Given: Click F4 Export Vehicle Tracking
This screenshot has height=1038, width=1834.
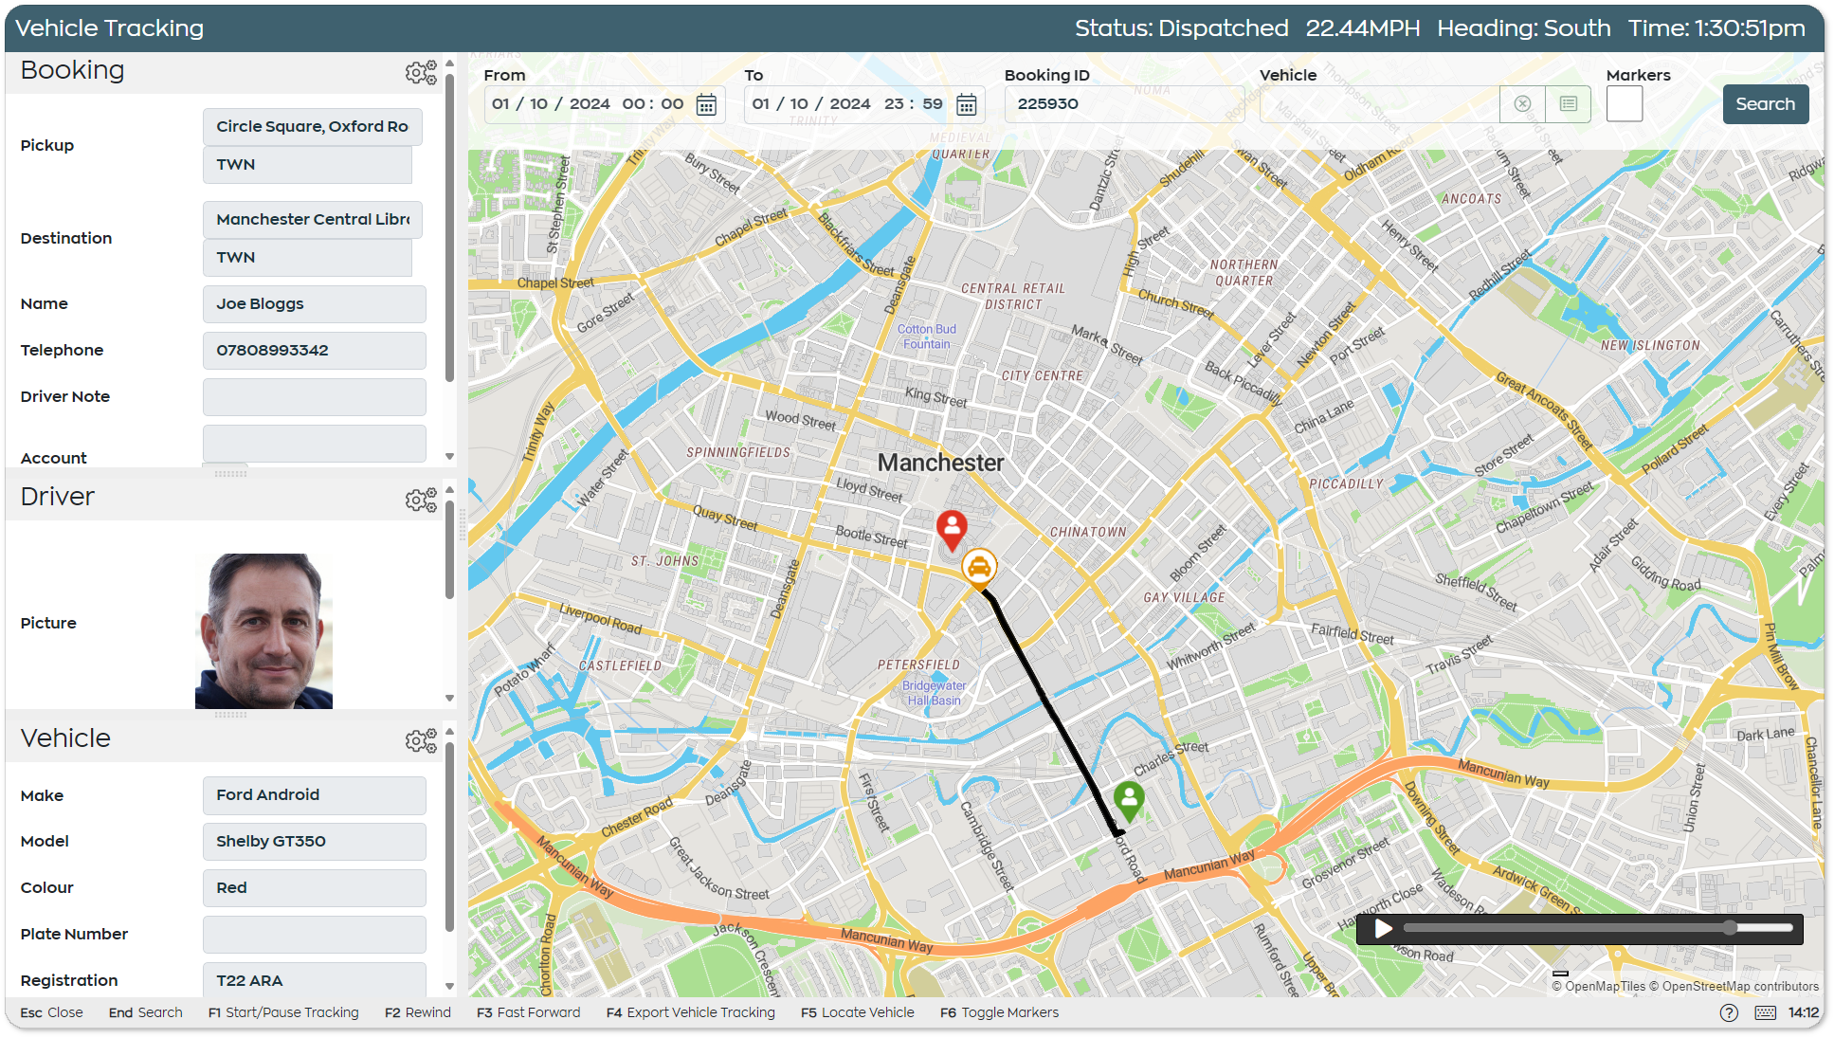Looking at the screenshot, I should 691,1012.
